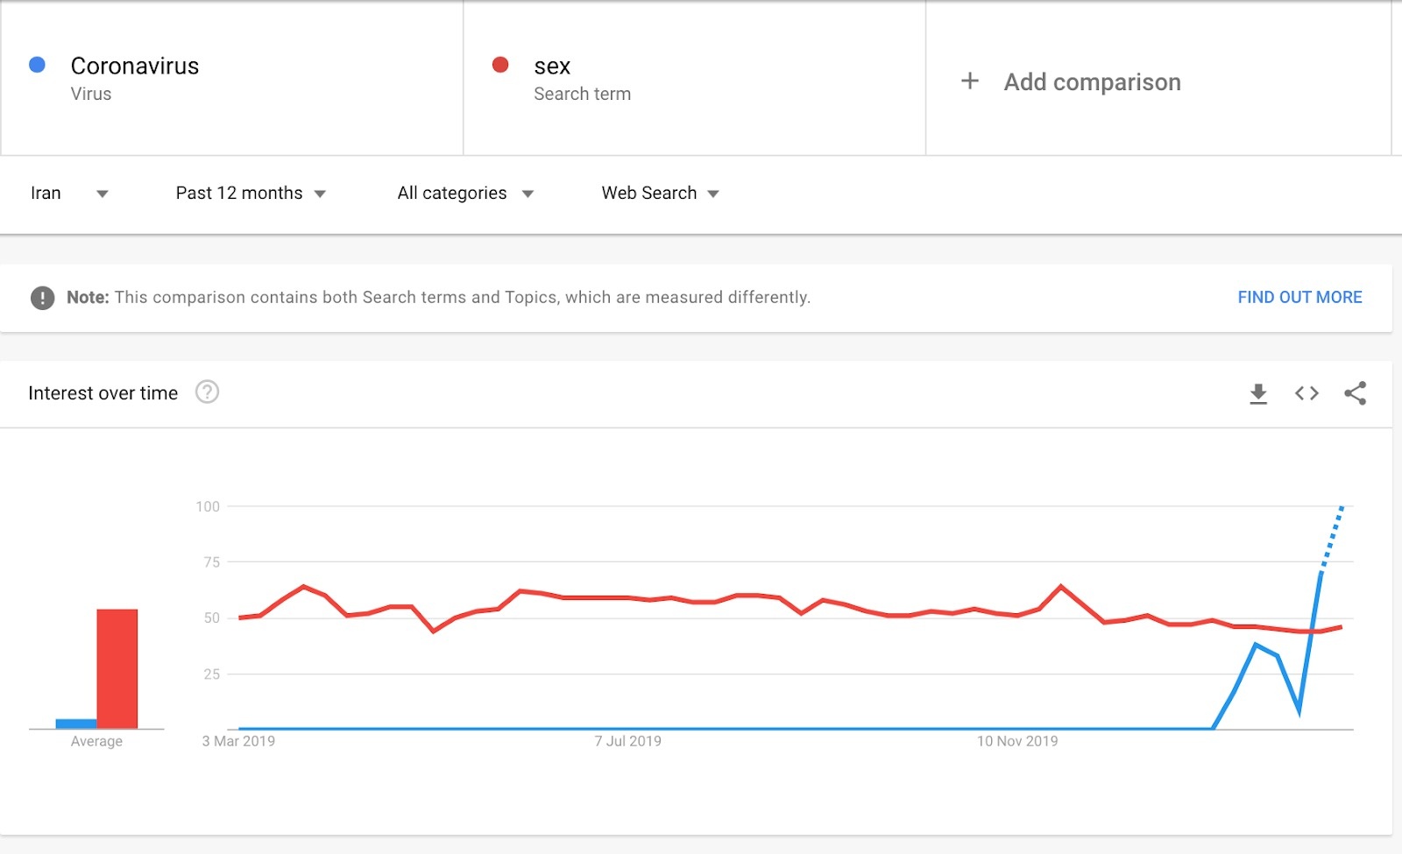Edit the Coronavirus Virus topic field
Viewport: 1402px width, 854px height.
tap(135, 79)
